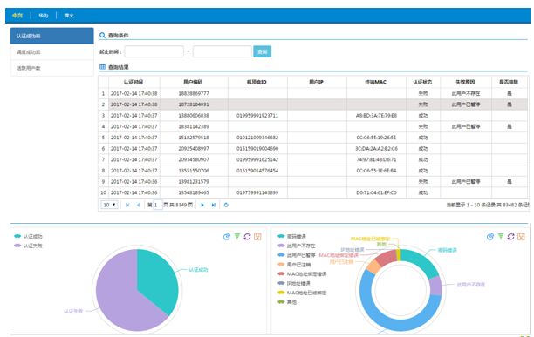
Task: Click the 查询 search button
Action: (x=263, y=51)
